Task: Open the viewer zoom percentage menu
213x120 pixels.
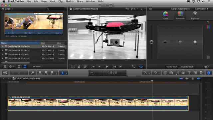Action: (133, 9)
